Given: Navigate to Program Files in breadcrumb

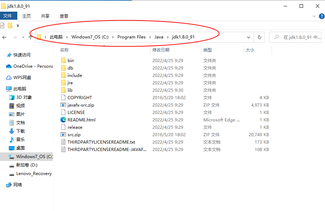Looking at the screenshot, I should [x=132, y=37].
